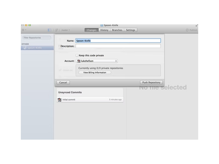The height and width of the screenshot is (164, 219).
Task: Focus the Filter Repositories search field
Action: 37,38
